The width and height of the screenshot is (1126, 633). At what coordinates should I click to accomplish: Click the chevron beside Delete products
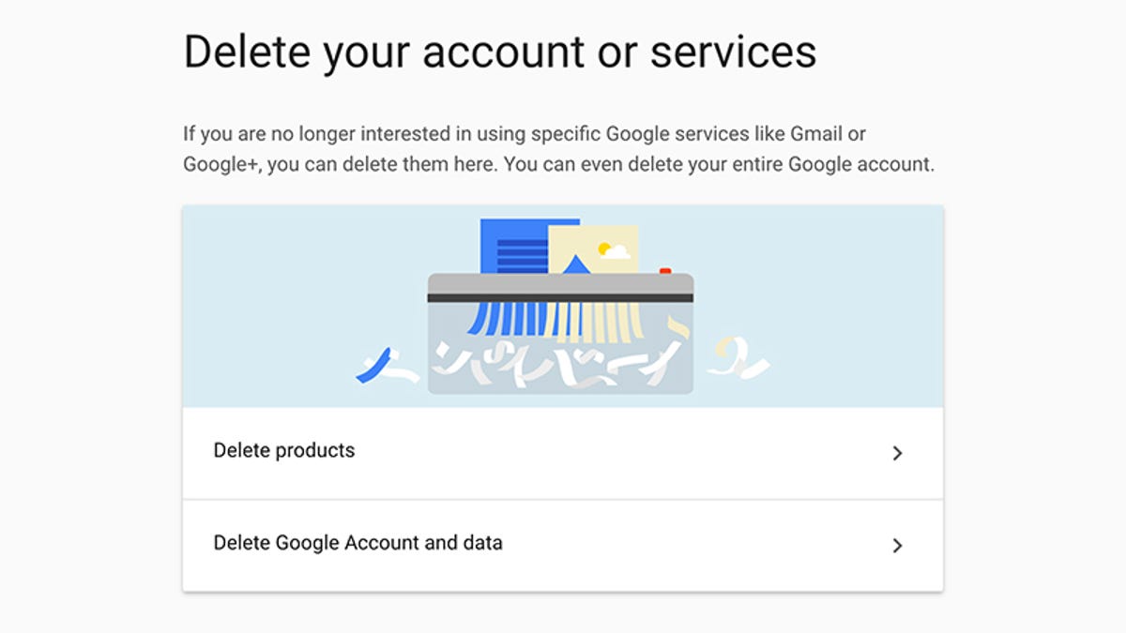[897, 454]
